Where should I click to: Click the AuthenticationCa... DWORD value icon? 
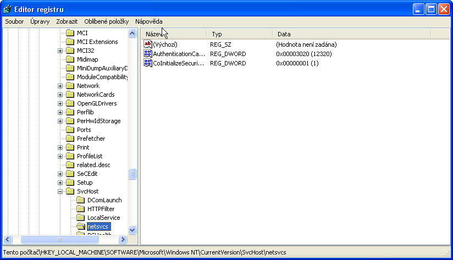tap(148, 54)
